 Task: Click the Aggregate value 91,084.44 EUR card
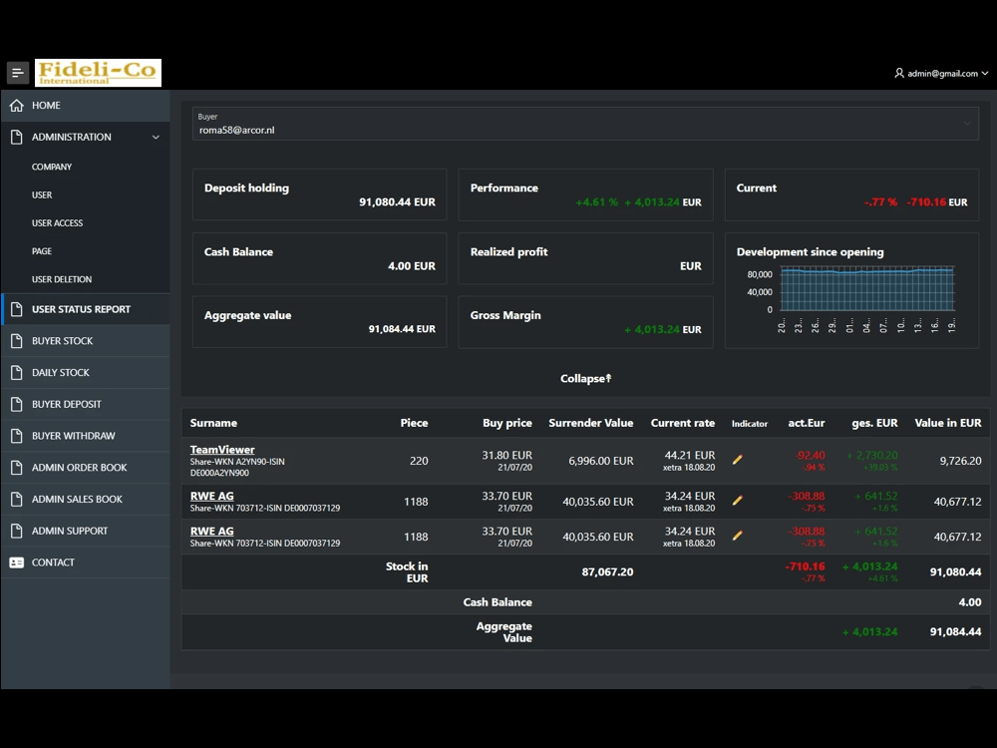(x=319, y=322)
